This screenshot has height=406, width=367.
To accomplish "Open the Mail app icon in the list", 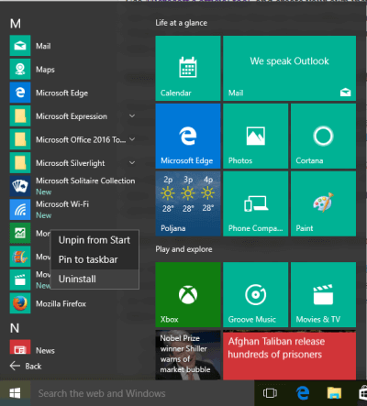I will tap(20, 46).
